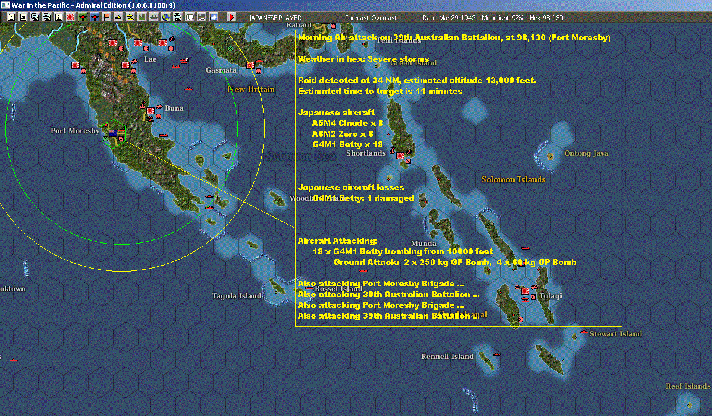The height and width of the screenshot is (416, 712).
Task: Click 'Weather in hex: Severe storms' report line
Action: click(363, 59)
